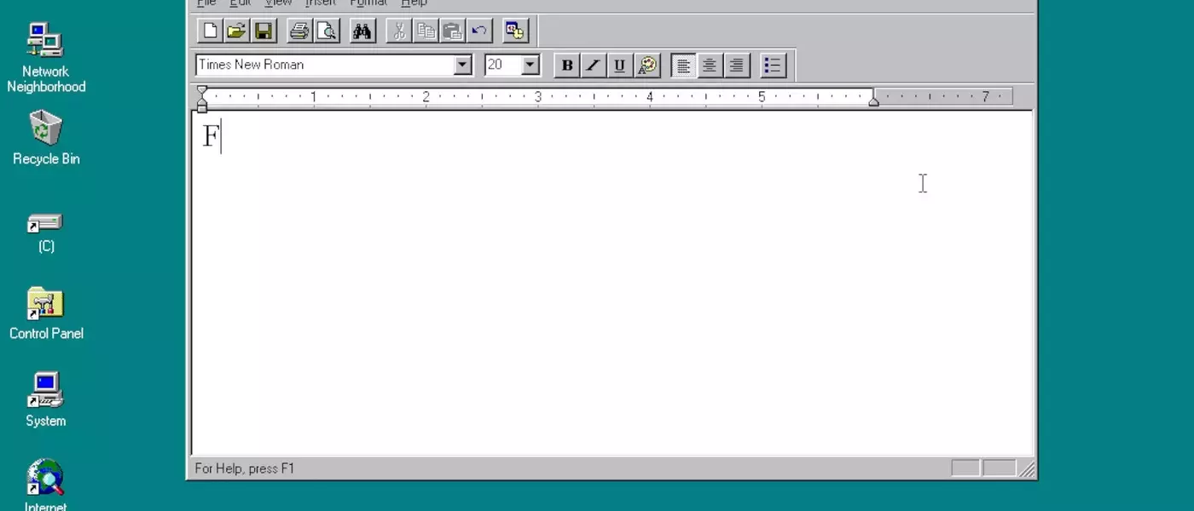1194x511 pixels.
Task: Select the Network Neighborhood desktop icon
Action: point(46,58)
